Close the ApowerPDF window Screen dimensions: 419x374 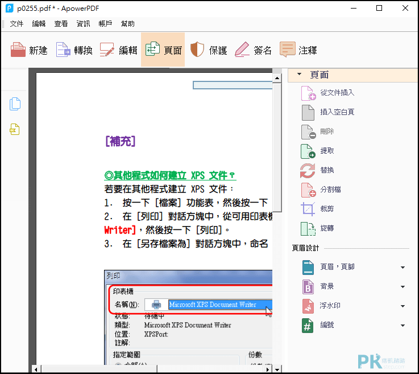click(405, 9)
